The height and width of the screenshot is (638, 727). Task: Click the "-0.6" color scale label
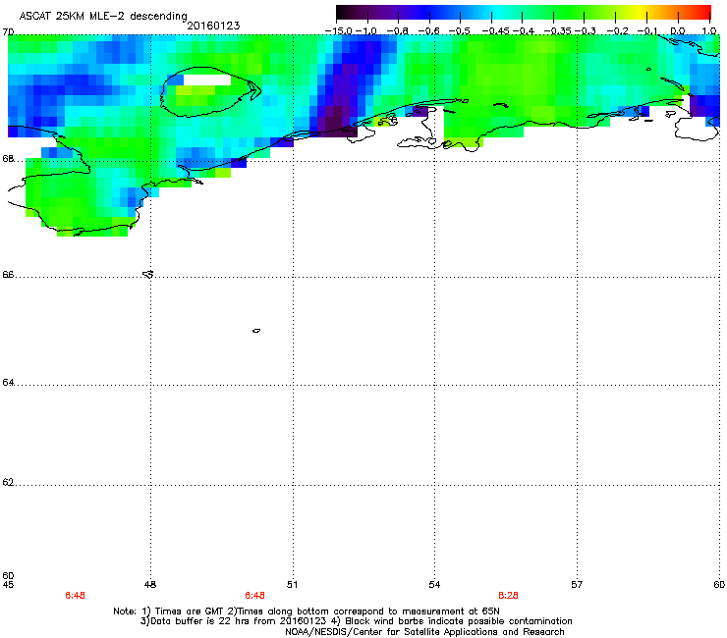coord(428,31)
